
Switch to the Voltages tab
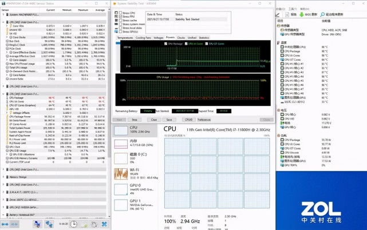tap(159, 38)
